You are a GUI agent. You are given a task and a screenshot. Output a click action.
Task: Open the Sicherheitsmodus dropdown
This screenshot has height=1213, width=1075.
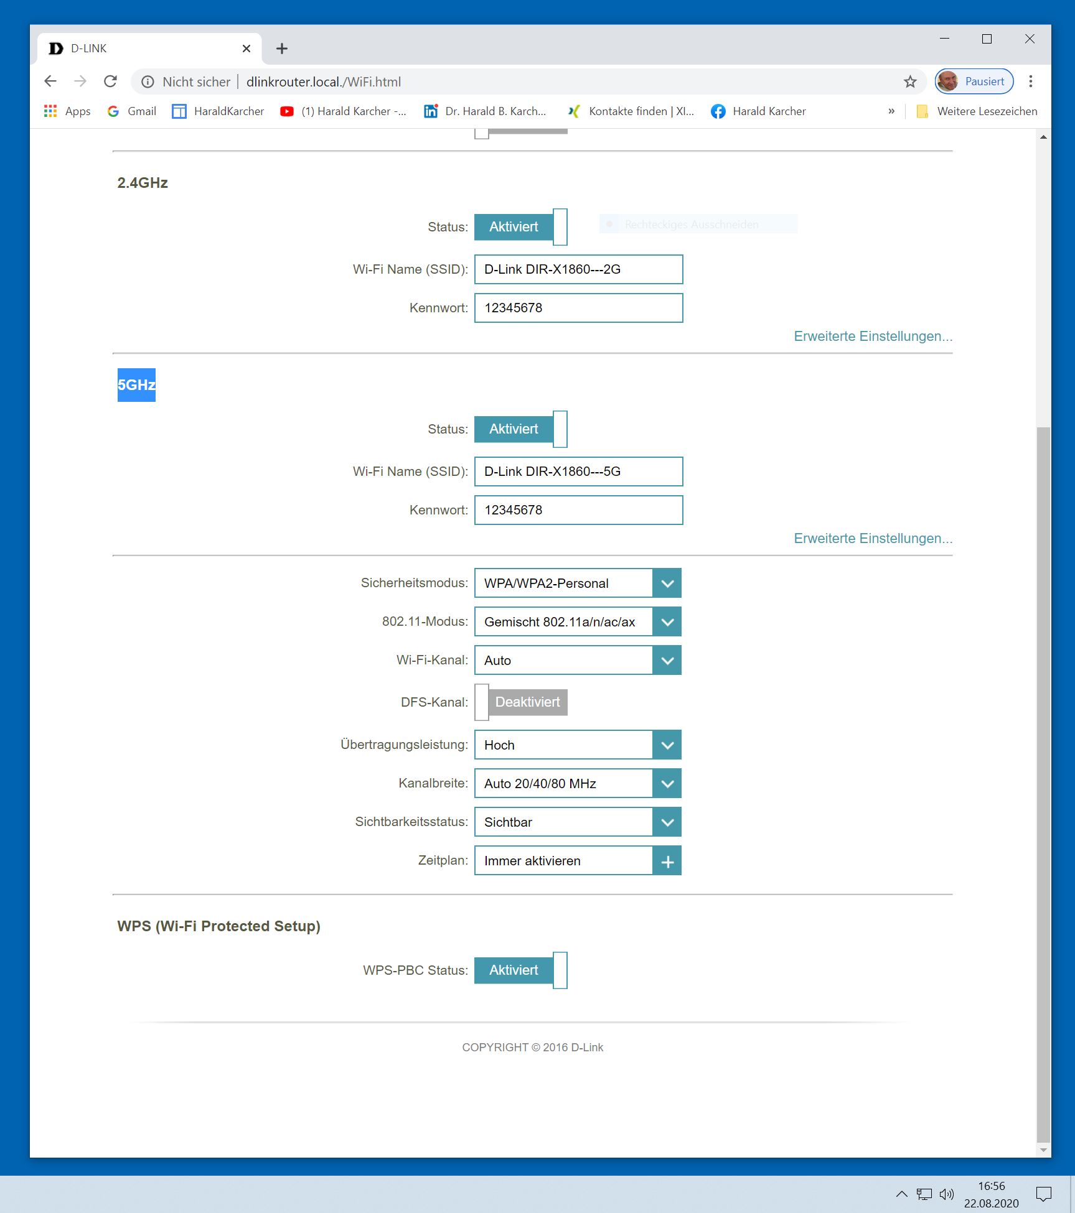click(x=578, y=583)
